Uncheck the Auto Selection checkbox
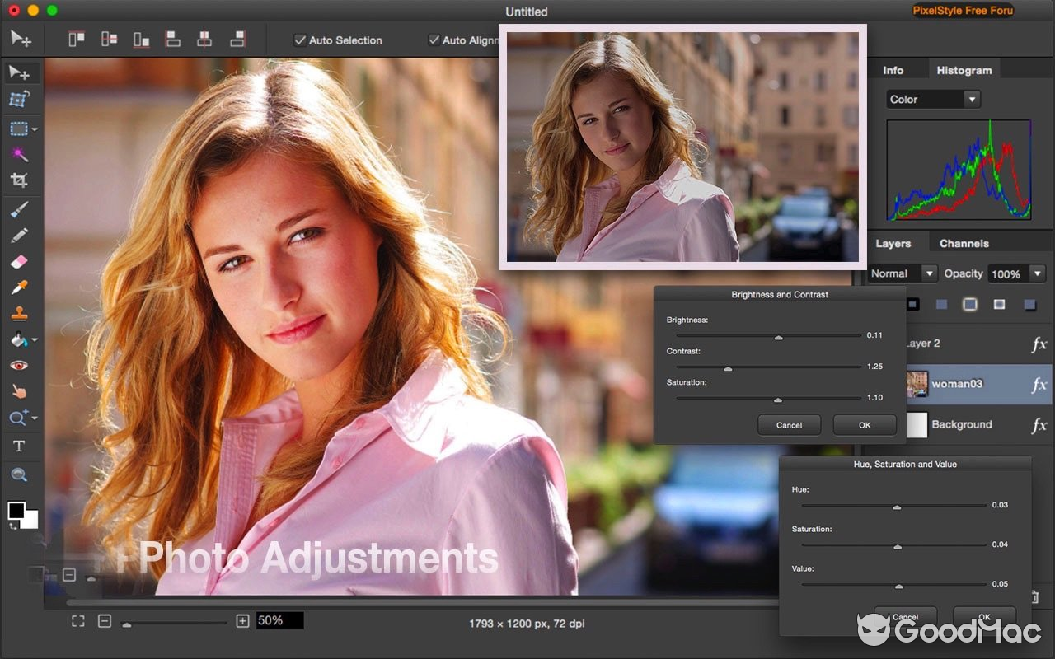Image resolution: width=1055 pixels, height=659 pixels. click(x=301, y=40)
